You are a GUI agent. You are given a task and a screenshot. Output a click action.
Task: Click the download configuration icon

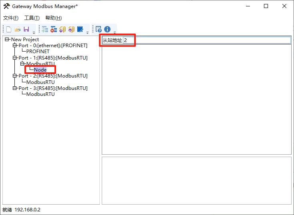coord(62,30)
